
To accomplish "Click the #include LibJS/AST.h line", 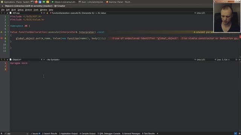I will point(26,16).
